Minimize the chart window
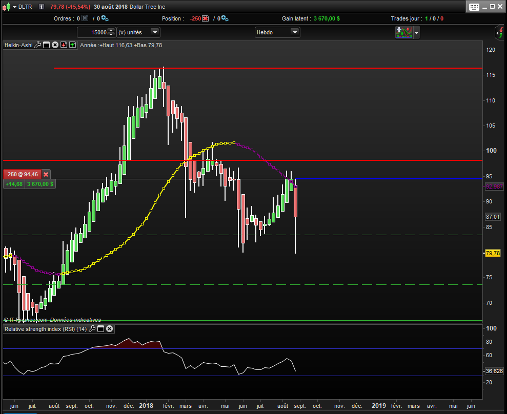 (484, 7)
